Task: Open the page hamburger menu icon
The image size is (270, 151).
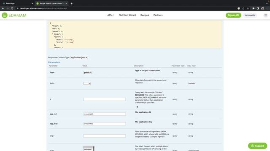Action: [x=266, y=15]
